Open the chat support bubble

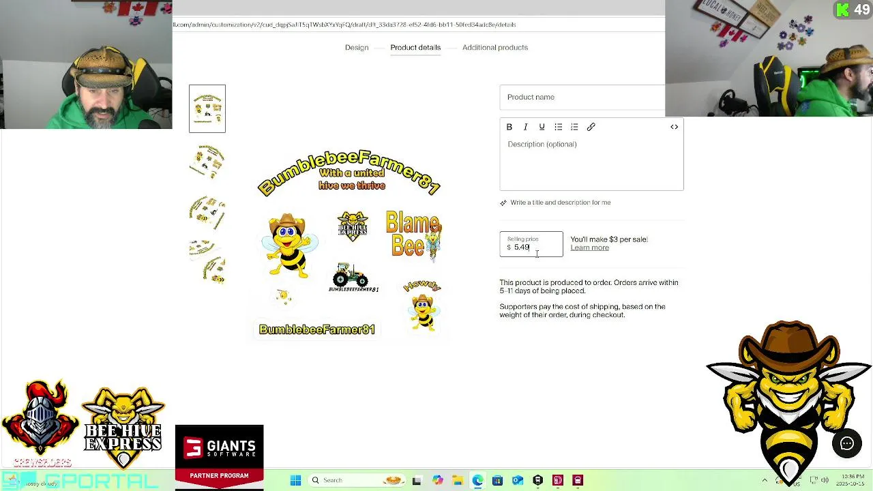[846, 444]
